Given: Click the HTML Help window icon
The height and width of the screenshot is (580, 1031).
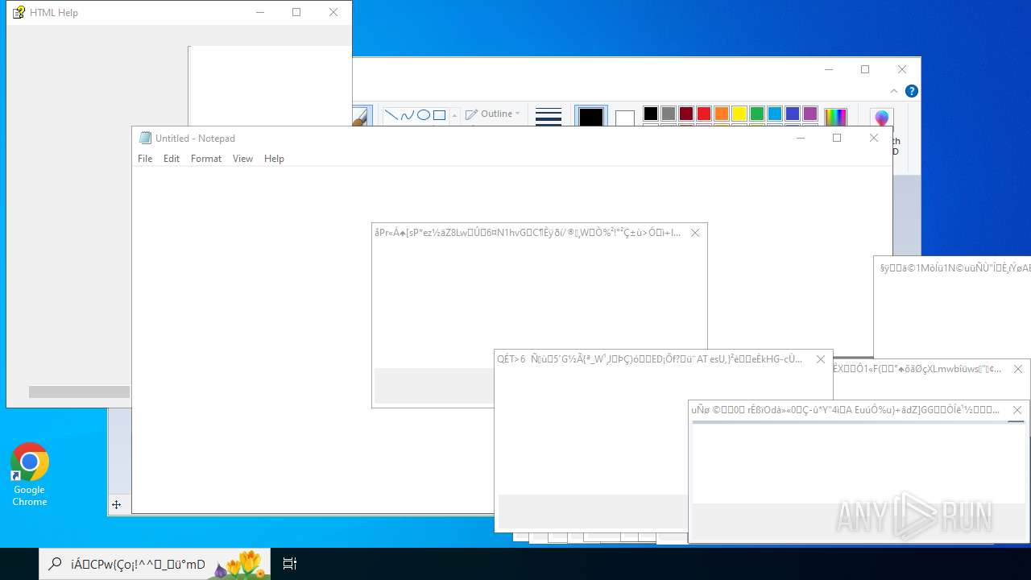Looking at the screenshot, I should pyautogui.click(x=19, y=12).
